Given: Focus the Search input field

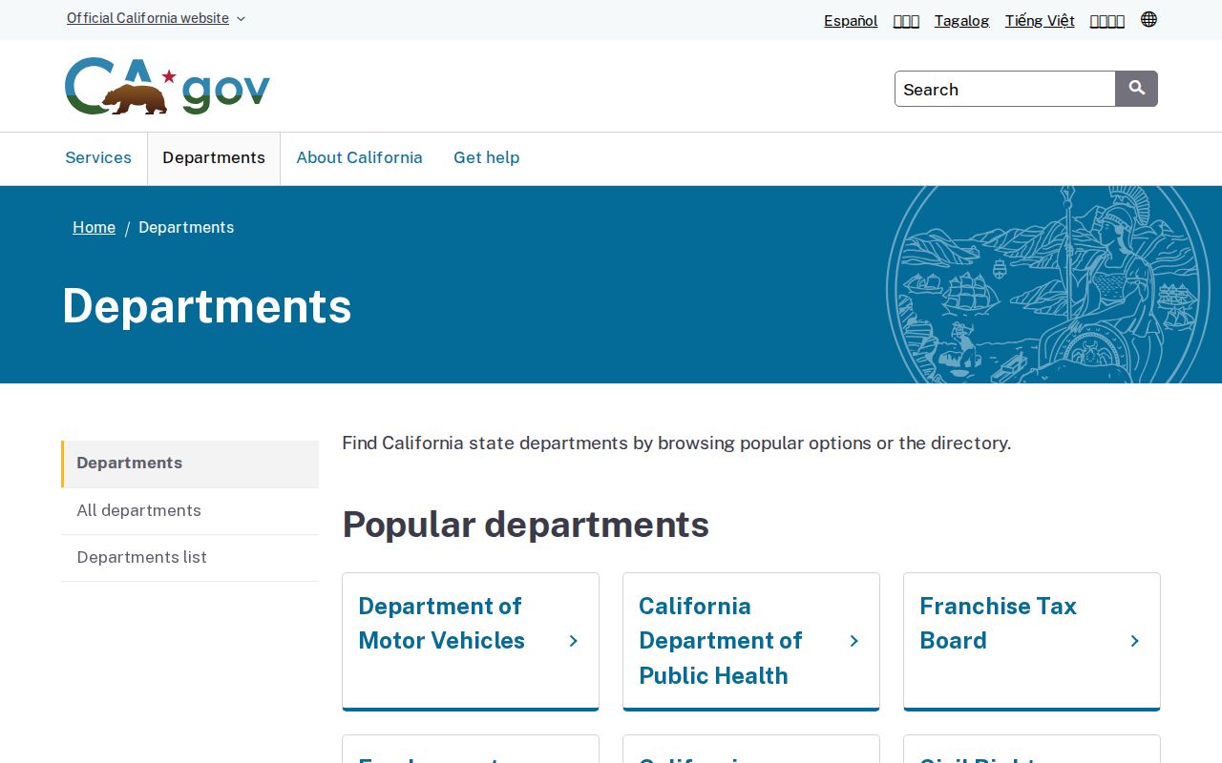Looking at the screenshot, I should click(1005, 89).
